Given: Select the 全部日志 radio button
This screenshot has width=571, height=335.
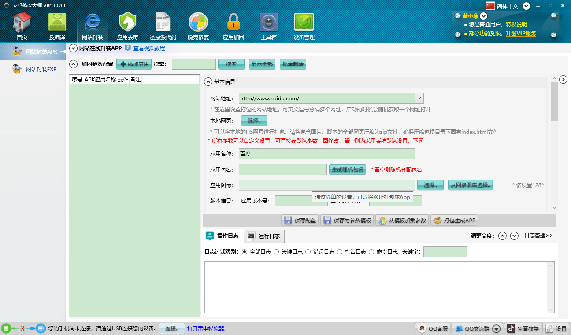Looking at the screenshot, I should click(x=245, y=252).
